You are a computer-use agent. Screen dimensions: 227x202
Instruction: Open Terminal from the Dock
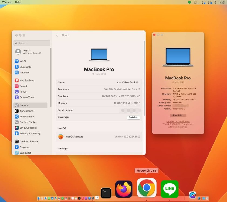pyautogui.click(x=106, y=193)
